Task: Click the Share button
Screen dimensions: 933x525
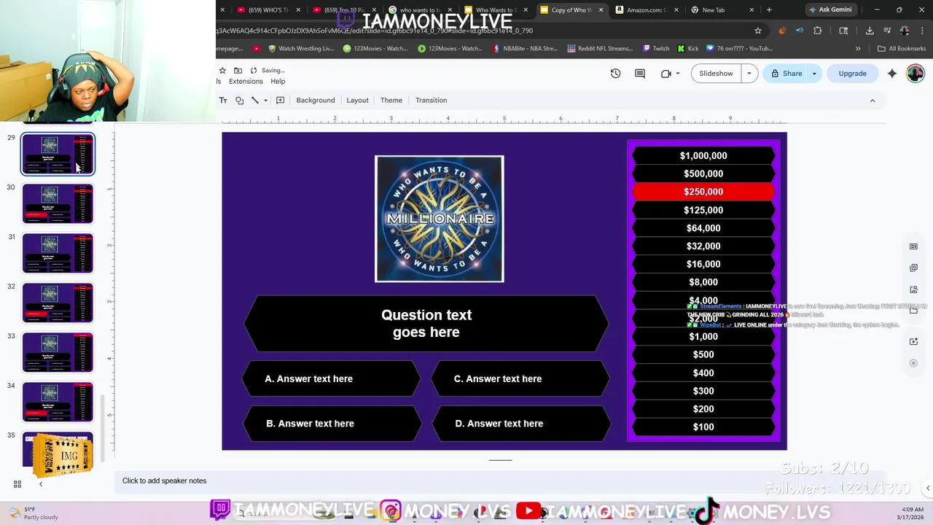Action: [786, 74]
